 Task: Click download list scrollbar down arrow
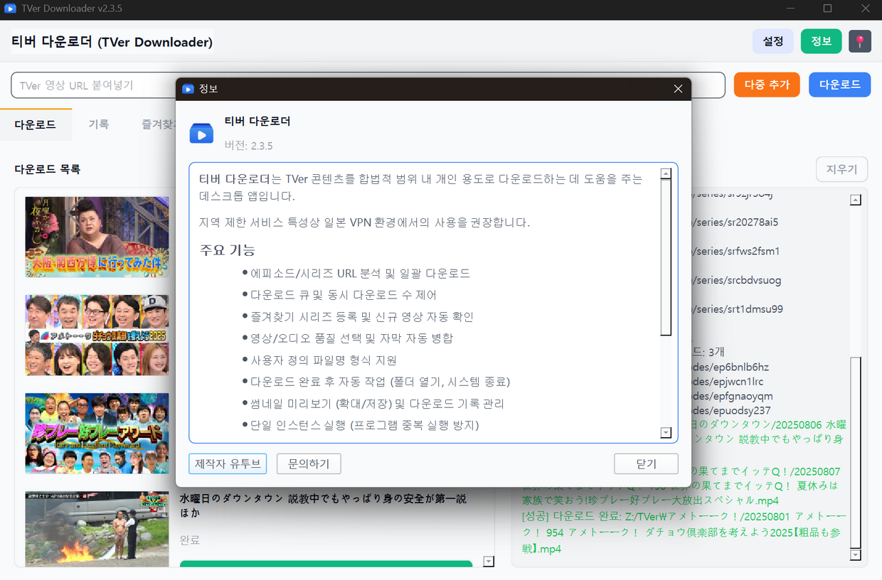point(489,562)
